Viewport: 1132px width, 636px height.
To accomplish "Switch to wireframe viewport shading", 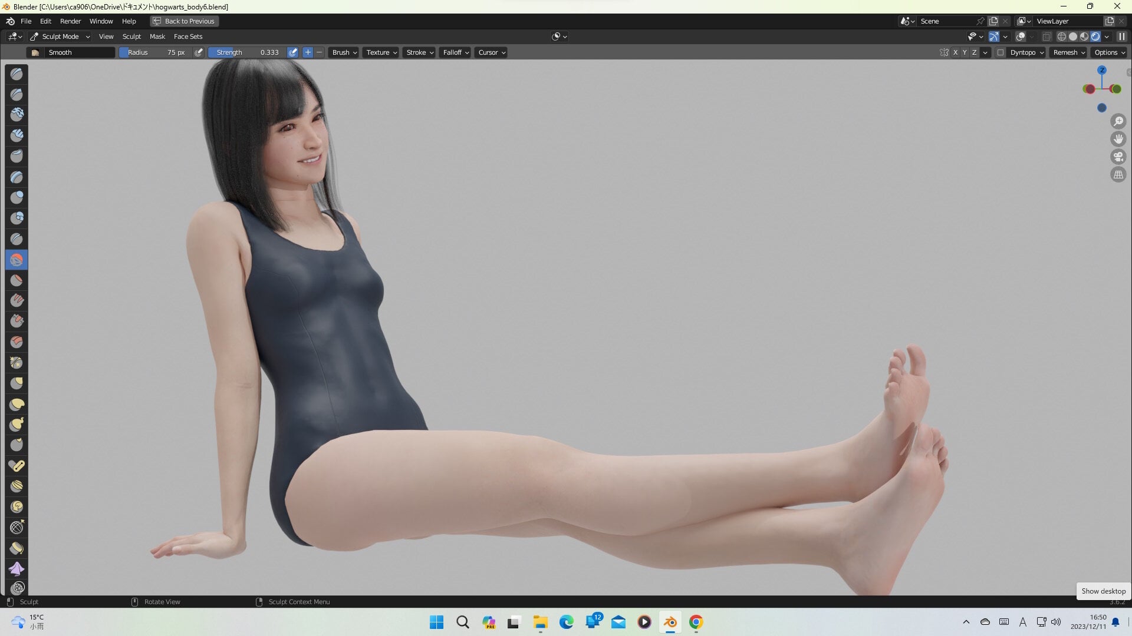I will coord(1061,37).
